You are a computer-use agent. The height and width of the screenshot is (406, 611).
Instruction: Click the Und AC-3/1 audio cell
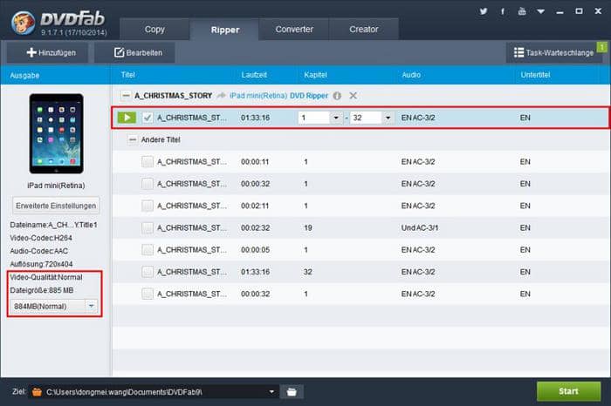pyautogui.click(x=420, y=228)
